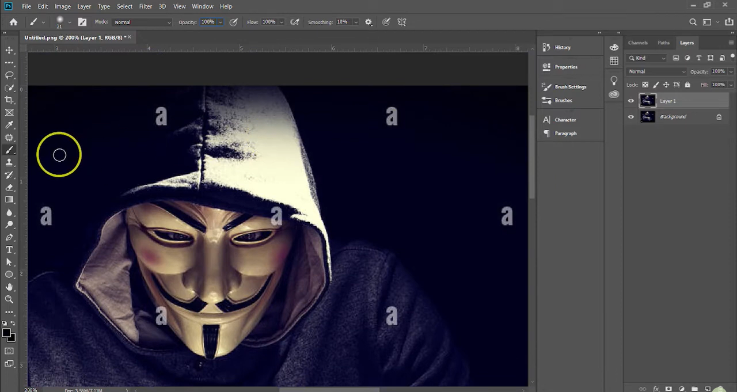This screenshot has width=737, height=392.
Task: Select the Lasso tool
Action: tap(9, 75)
